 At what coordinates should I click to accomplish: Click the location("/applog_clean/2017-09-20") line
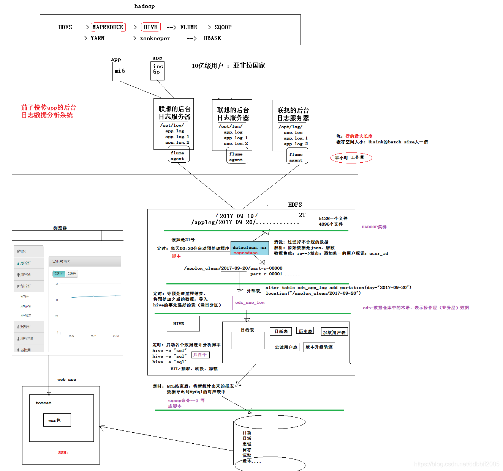[313, 293]
